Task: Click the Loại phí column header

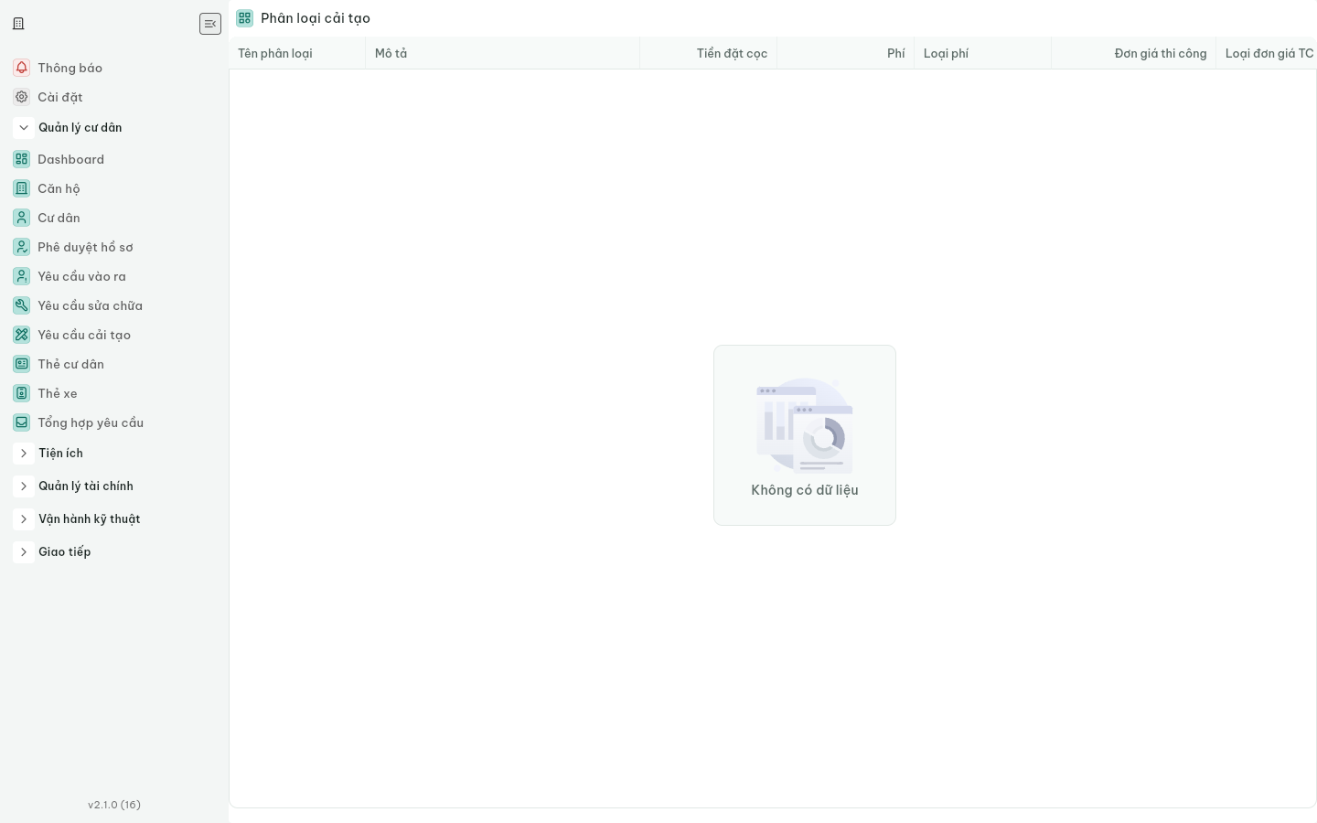Action: (983, 53)
